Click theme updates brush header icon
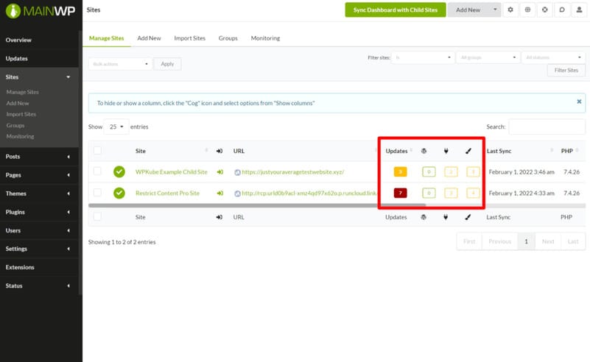The height and width of the screenshot is (362, 590). [468, 151]
